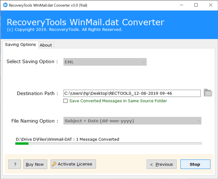The width and height of the screenshot is (218, 179).
Task: Select the Saving Options tab
Action: pyautogui.click(x=20, y=44)
